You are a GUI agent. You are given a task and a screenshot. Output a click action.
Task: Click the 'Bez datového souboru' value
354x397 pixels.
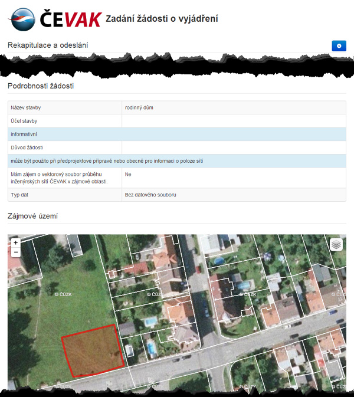(x=150, y=195)
